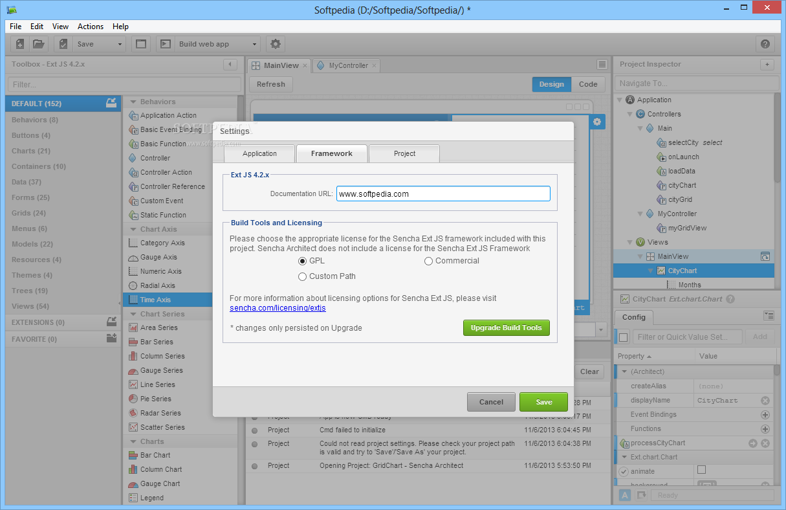Toggle the animate checkbox
786x510 pixels.
click(701, 470)
